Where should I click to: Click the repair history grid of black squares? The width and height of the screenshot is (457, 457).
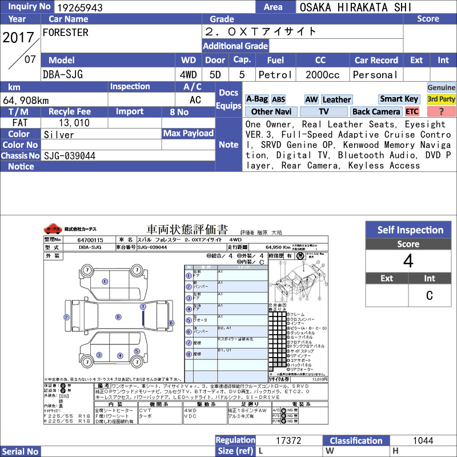278,340
